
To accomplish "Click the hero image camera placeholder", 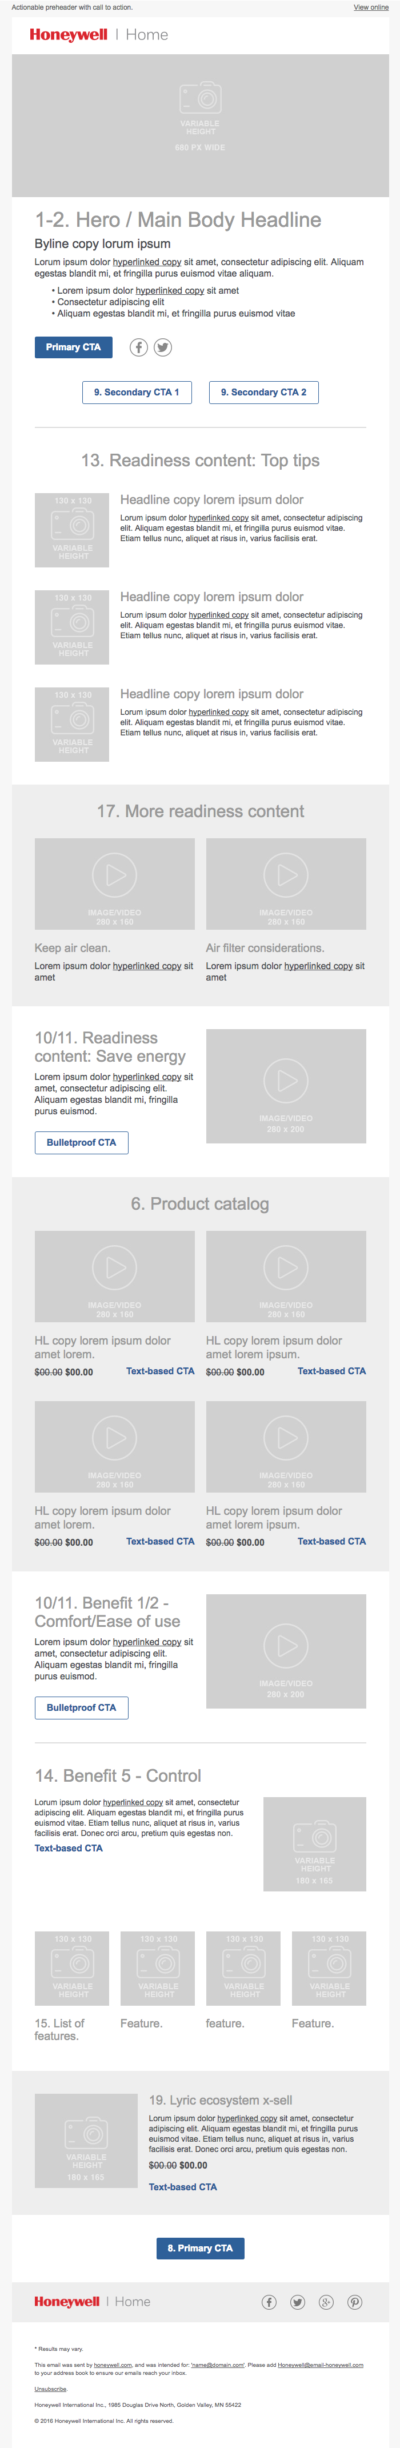I will (201, 98).
